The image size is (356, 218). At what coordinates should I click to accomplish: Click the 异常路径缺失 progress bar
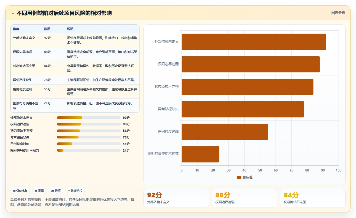(x=89, y=137)
